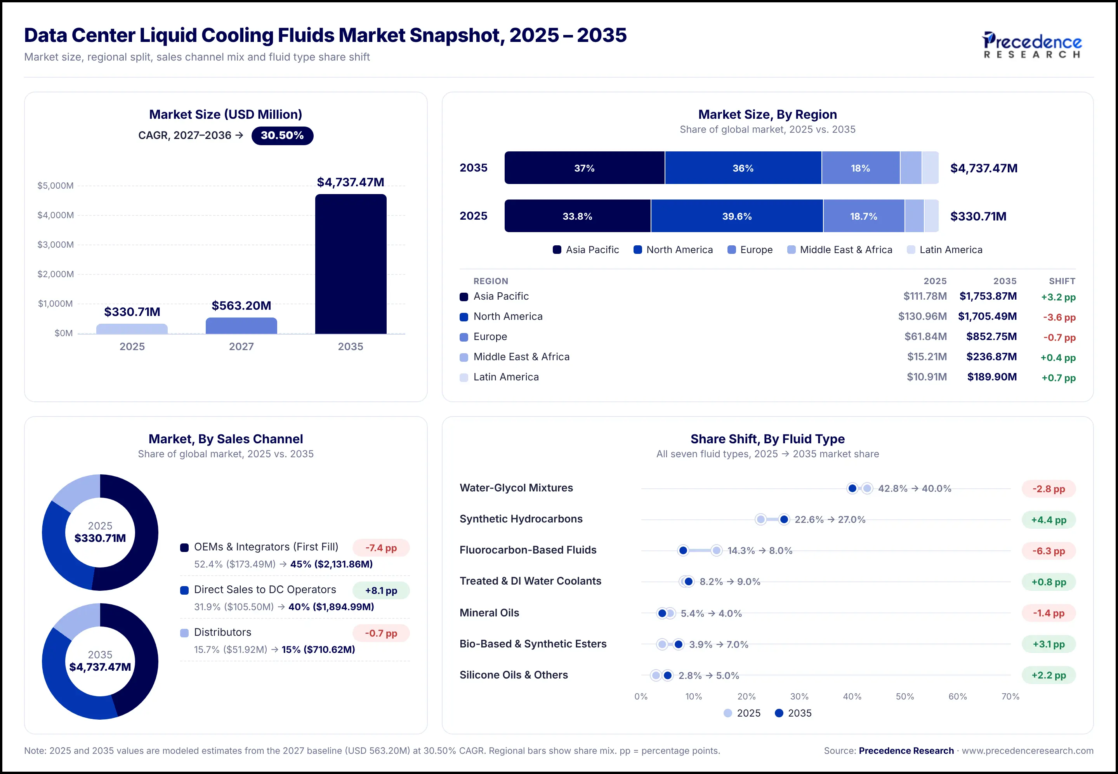Click Treated & DI Water Coolants value 8.2% → 9.0%
Viewport: 1118px width, 774px height.
tap(729, 582)
